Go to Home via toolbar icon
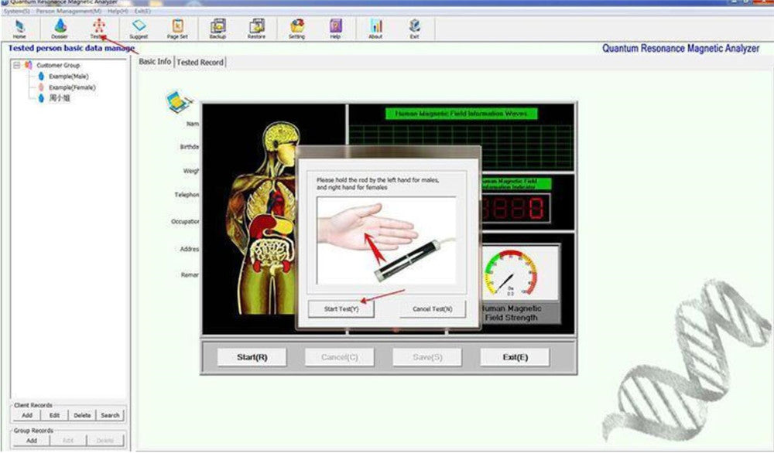Screen dimensions: 774x453 19,29
